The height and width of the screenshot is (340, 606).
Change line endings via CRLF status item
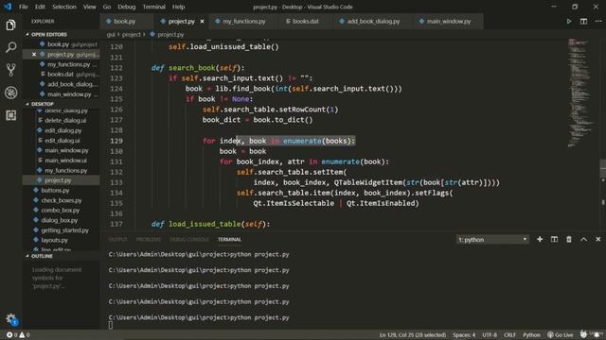point(509,335)
